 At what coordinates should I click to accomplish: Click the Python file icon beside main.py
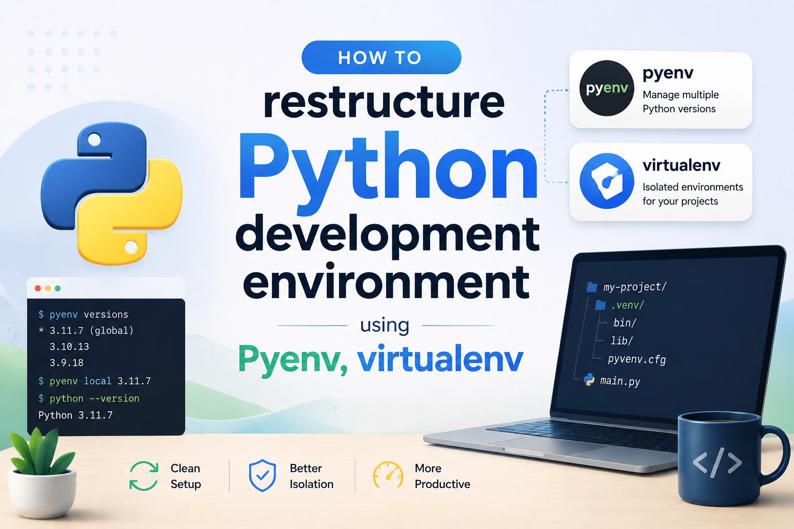pyautogui.click(x=589, y=380)
